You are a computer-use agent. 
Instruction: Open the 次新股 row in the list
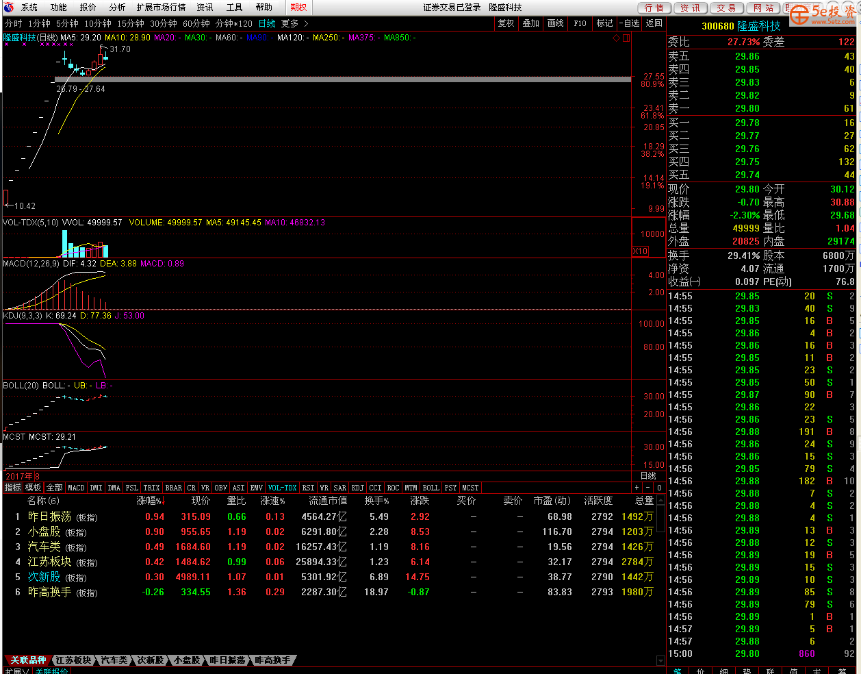tap(329, 577)
